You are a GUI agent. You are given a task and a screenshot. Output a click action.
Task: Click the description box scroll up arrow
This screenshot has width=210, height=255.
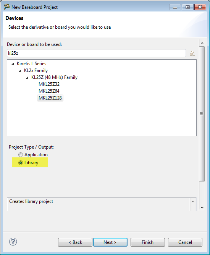pyautogui.click(x=193, y=201)
